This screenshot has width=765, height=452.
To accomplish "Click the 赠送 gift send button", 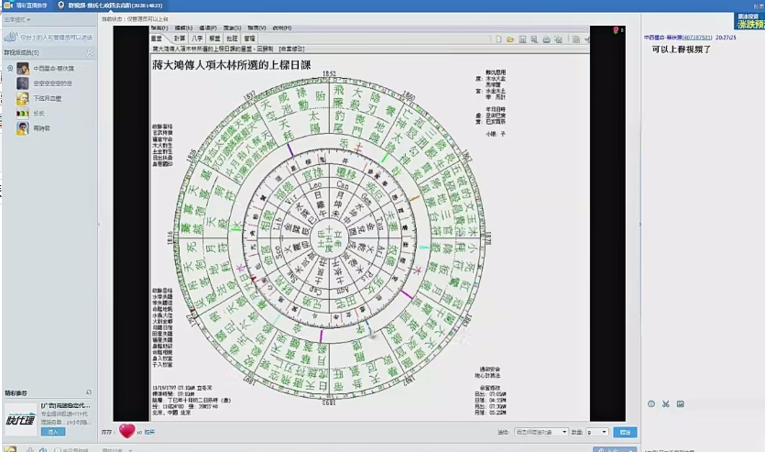I will point(625,432).
